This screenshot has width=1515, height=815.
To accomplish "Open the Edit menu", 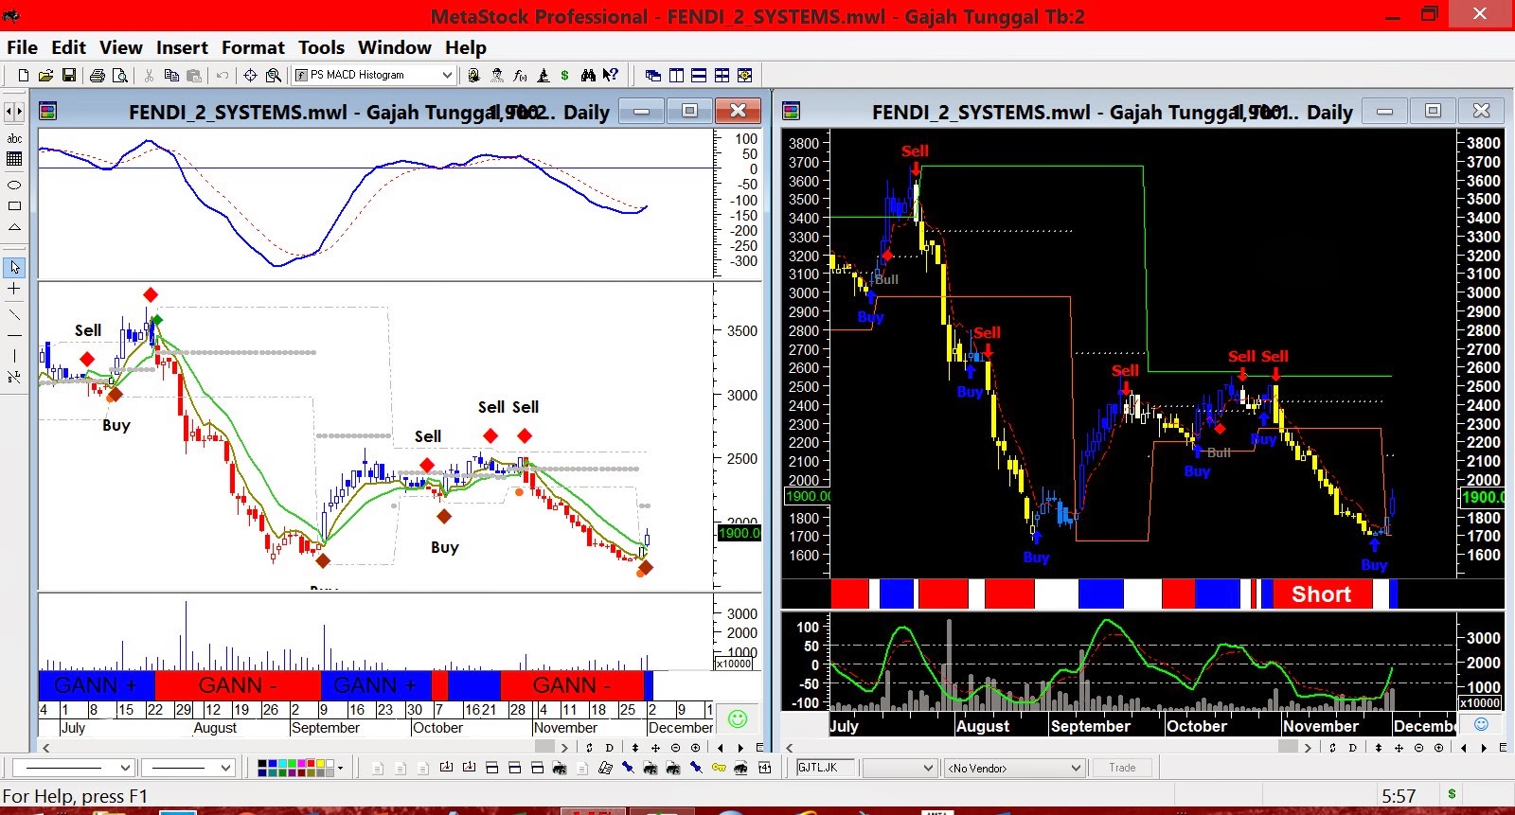I will [x=68, y=47].
